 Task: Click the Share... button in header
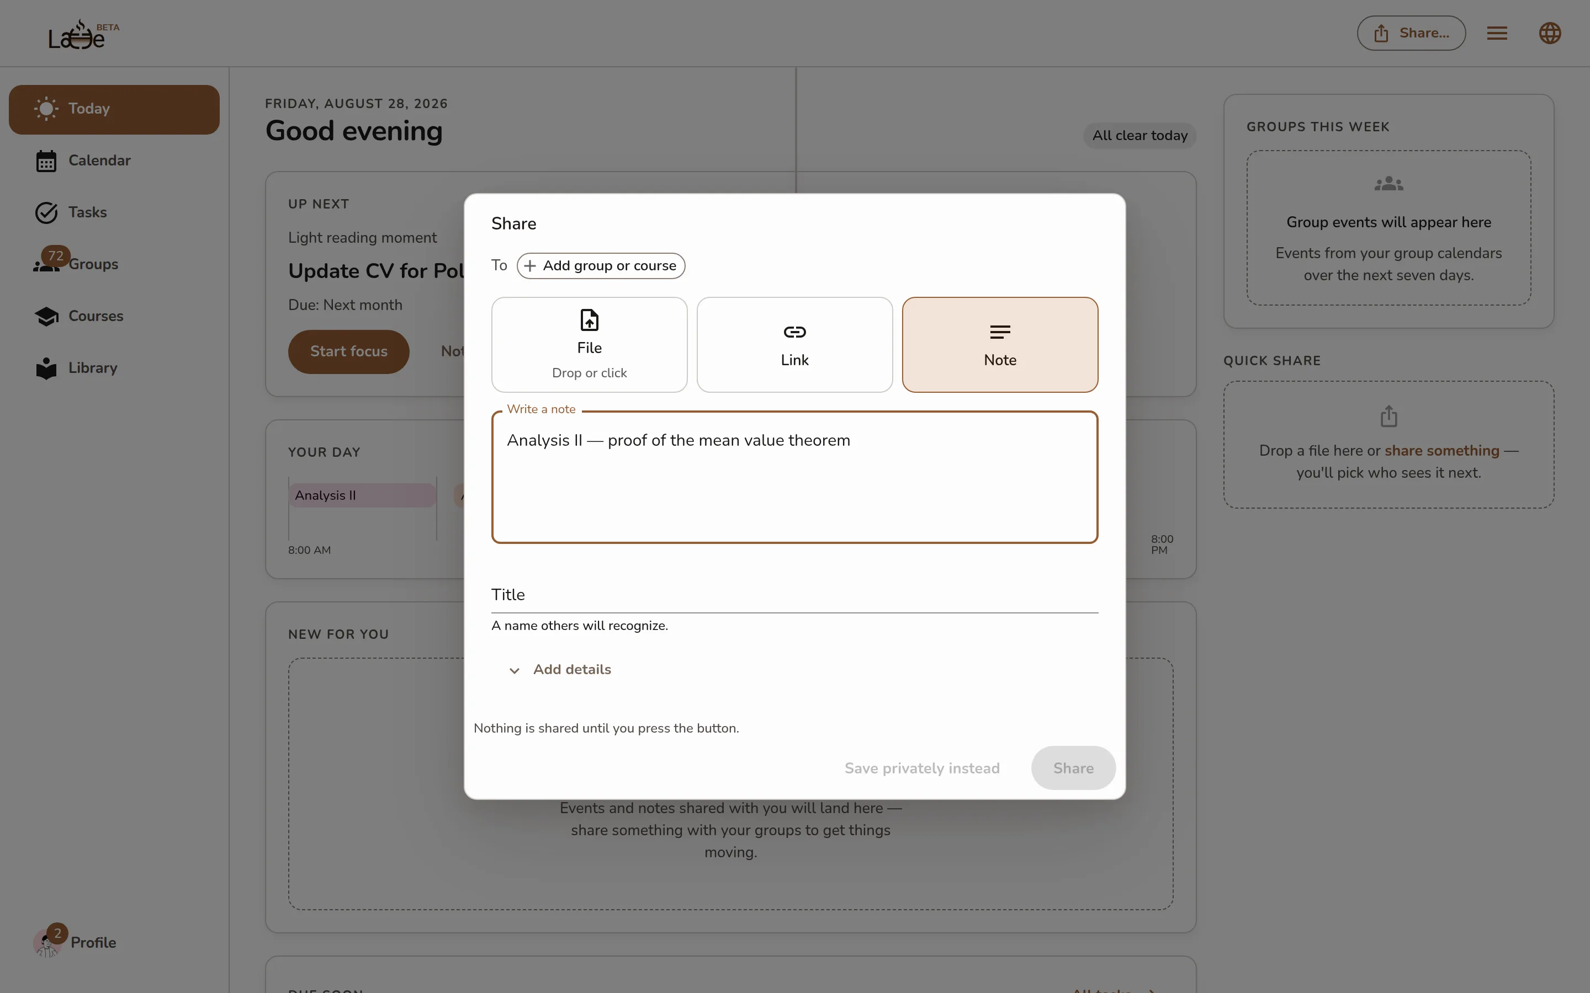tap(1411, 33)
